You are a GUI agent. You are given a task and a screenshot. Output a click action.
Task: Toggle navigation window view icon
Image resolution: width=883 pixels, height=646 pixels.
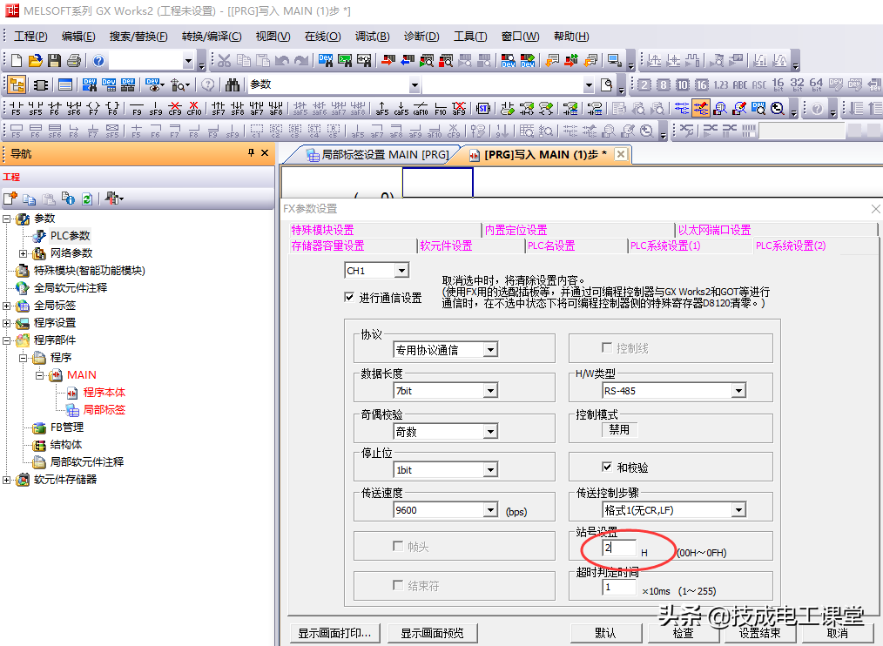(16, 84)
